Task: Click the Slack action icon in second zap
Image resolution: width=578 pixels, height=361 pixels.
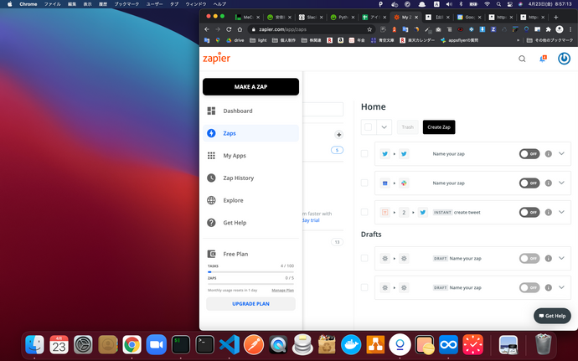Action: pos(404,183)
